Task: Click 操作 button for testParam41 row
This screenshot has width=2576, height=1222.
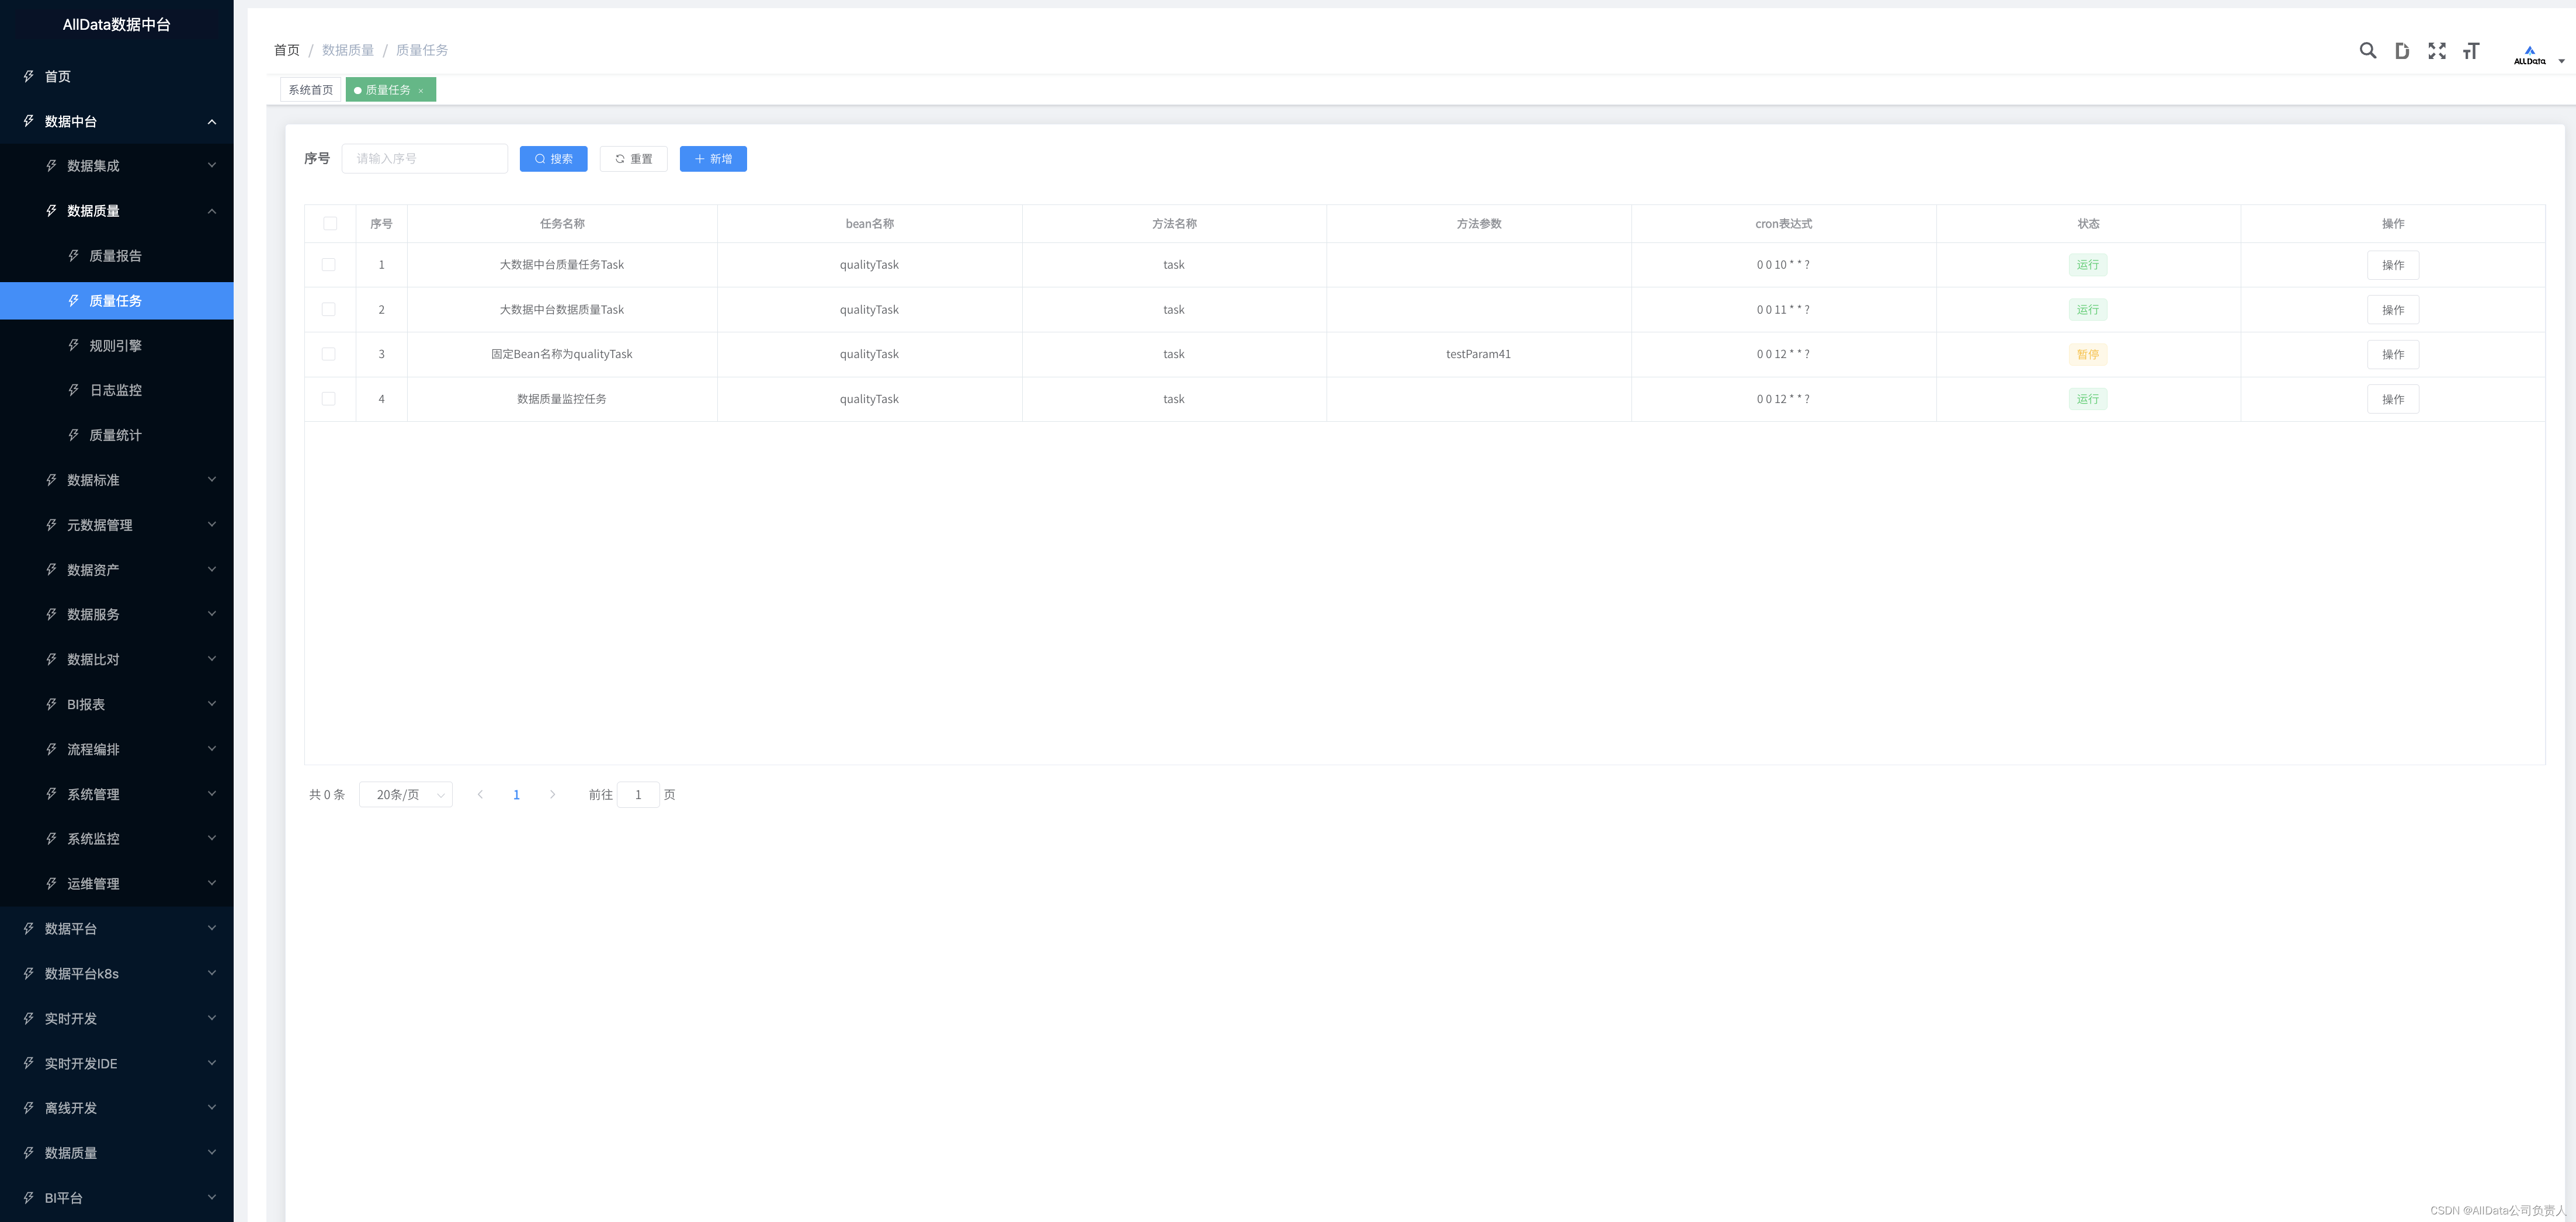Action: [2393, 354]
